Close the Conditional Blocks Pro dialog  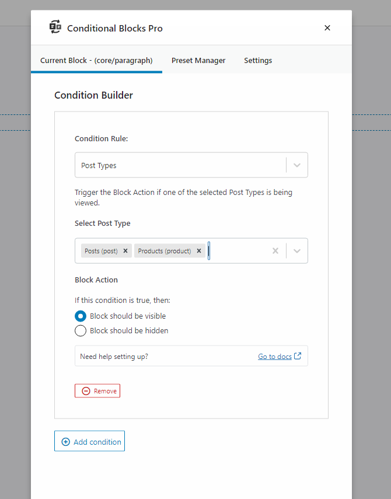click(x=327, y=28)
